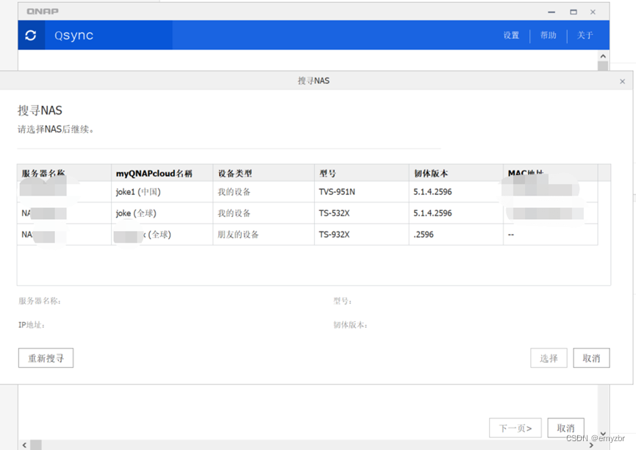Screen dimensions: 636x450
Task: Click 取消 in the 搜寻NAS dialog
Action: pyautogui.click(x=591, y=358)
